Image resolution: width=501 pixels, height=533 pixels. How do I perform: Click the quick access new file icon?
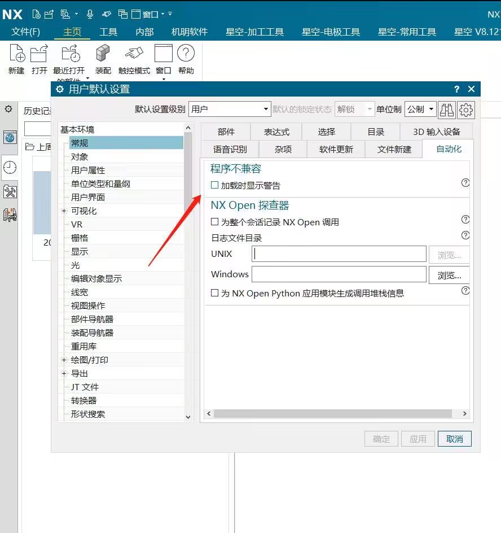[x=36, y=14]
